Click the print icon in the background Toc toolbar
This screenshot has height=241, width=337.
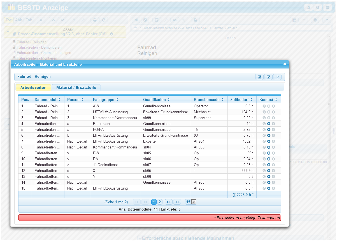tap(95, 20)
